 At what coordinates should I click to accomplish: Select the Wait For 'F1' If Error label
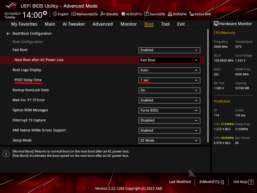[x=29, y=100]
